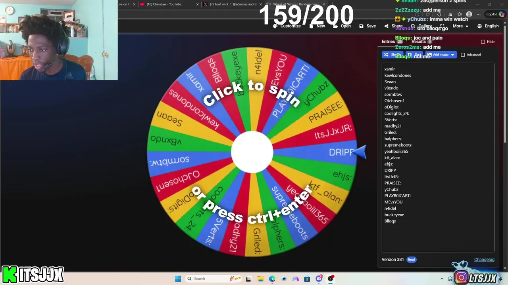This screenshot has width=508, height=285.
Task: Sort the wheel entries
Action: click(x=414, y=55)
